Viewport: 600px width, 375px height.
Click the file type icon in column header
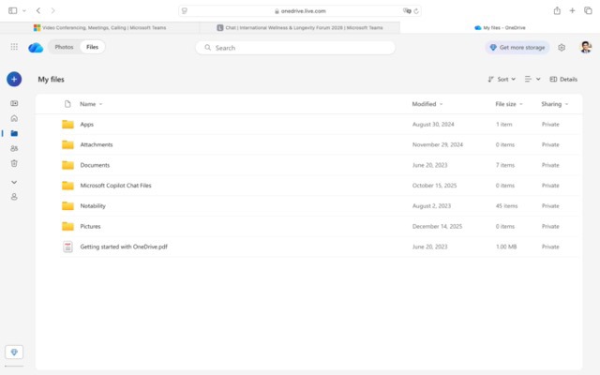click(67, 104)
